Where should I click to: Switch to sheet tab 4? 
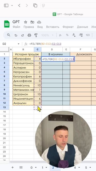click(x=75, y=168)
